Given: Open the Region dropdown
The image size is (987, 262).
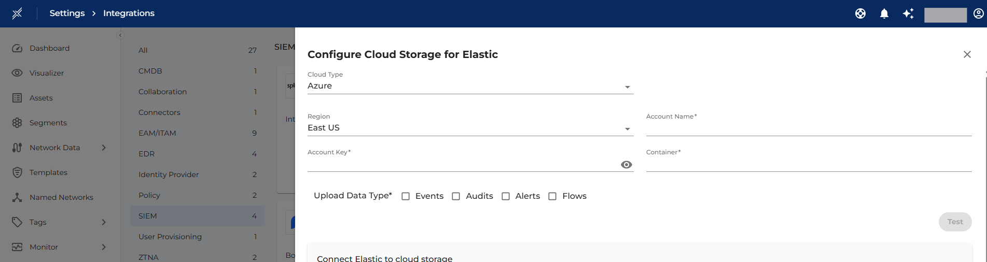Looking at the screenshot, I should tap(470, 128).
